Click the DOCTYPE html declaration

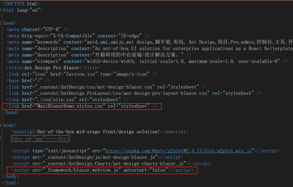point(21,4)
